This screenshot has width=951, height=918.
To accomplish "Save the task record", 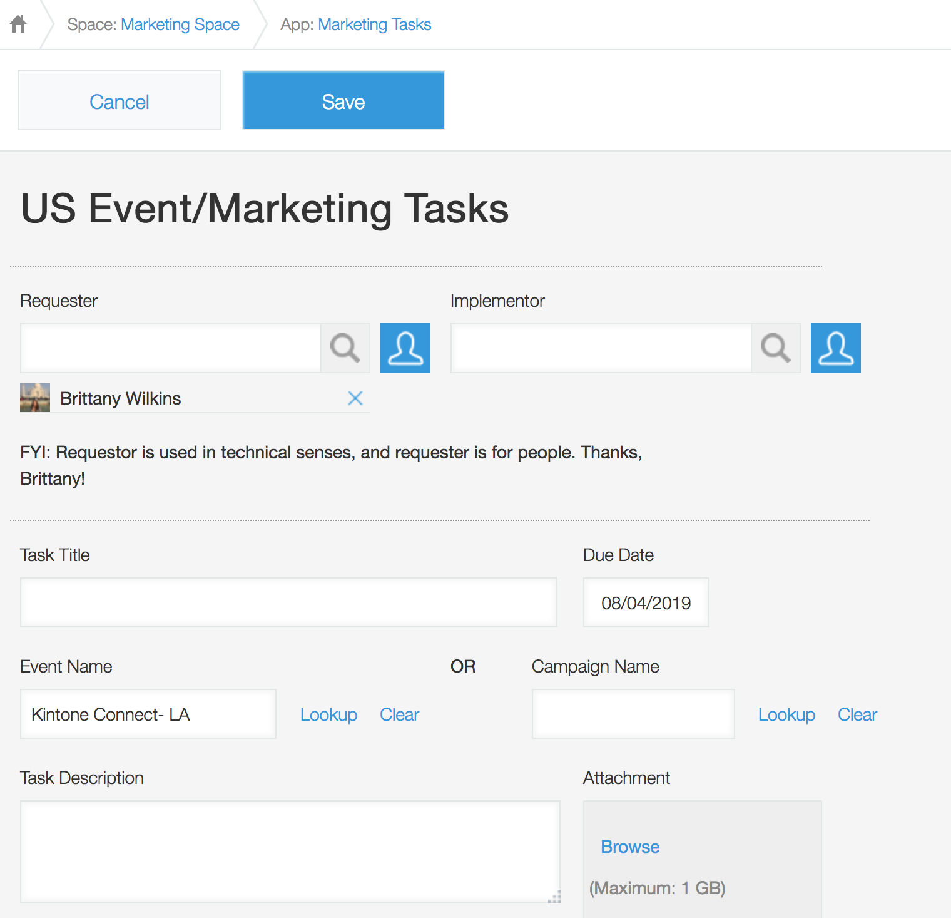I will coord(343,101).
